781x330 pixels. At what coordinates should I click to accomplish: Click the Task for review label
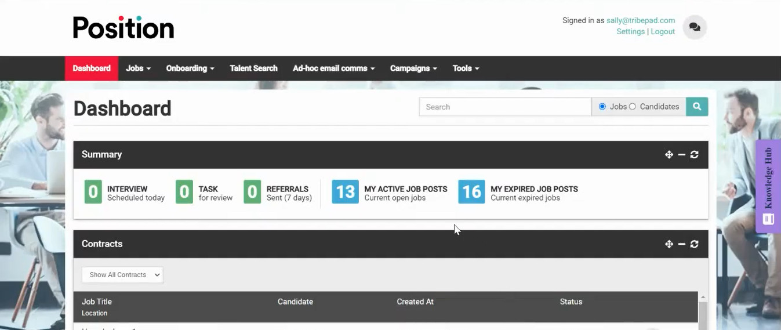(216, 194)
